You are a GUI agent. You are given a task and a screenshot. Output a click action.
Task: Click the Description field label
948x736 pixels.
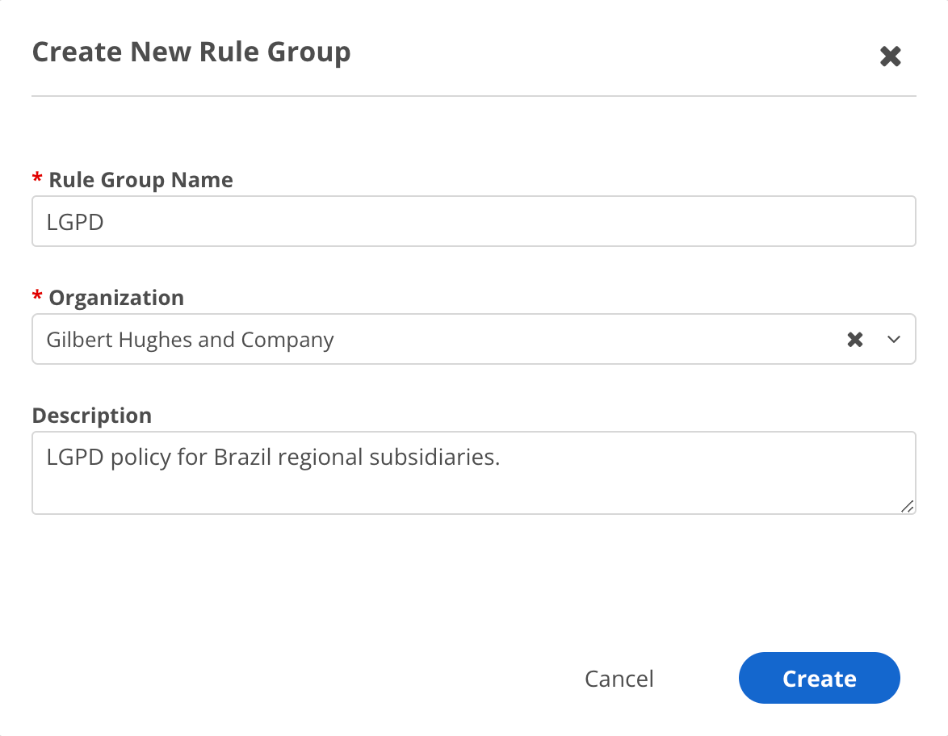(91, 416)
